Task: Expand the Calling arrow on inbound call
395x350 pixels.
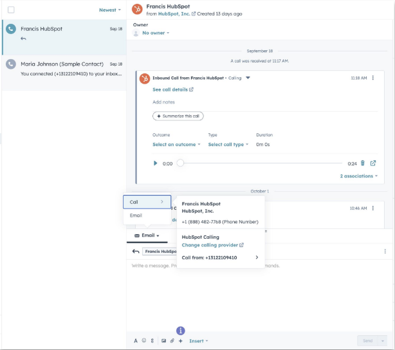Action: click(x=248, y=78)
